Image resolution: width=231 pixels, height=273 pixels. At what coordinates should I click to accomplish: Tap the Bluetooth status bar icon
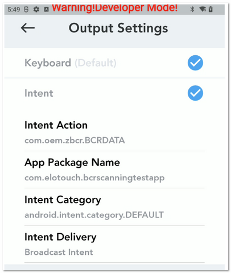[192, 9]
